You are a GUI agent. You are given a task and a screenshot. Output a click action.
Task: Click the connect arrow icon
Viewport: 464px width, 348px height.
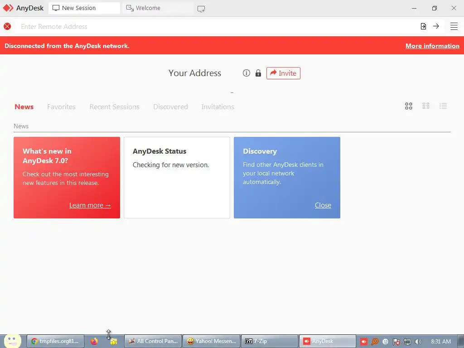point(436,26)
